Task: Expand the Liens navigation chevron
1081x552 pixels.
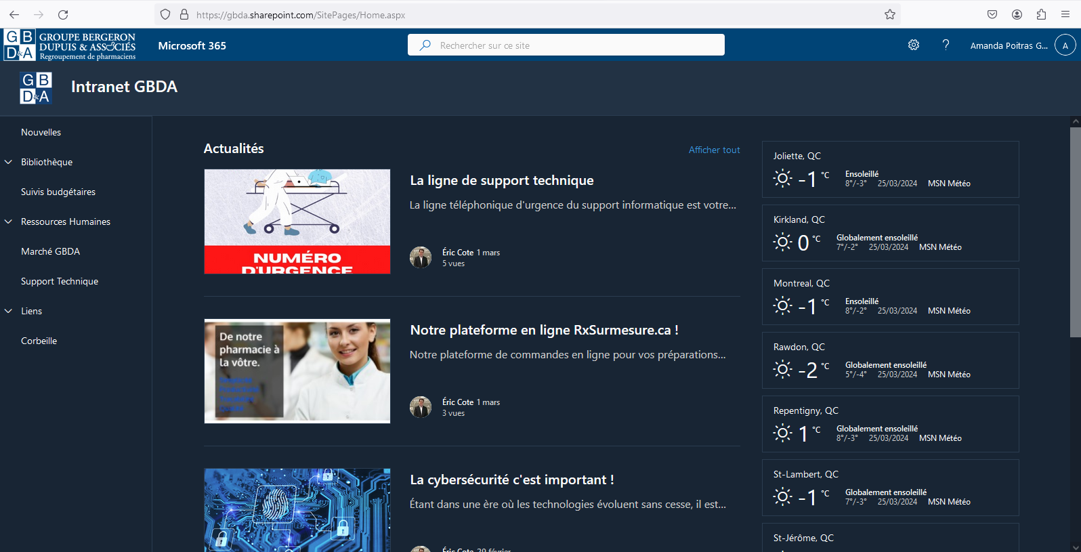Action: 9,311
